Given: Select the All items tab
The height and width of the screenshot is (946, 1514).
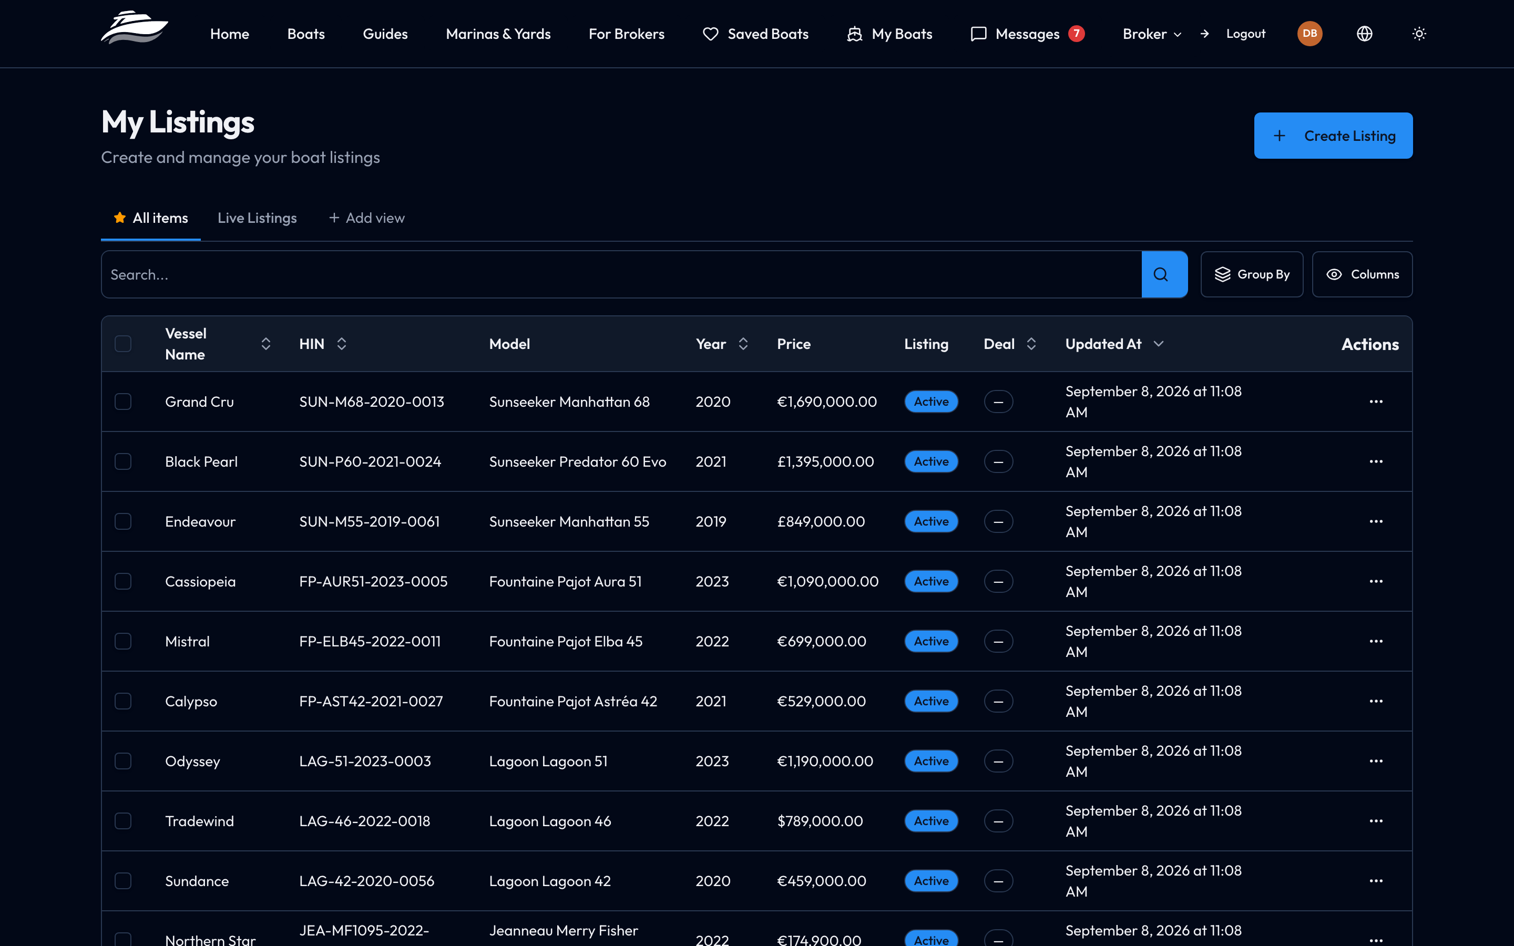Looking at the screenshot, I should [151, 218].
